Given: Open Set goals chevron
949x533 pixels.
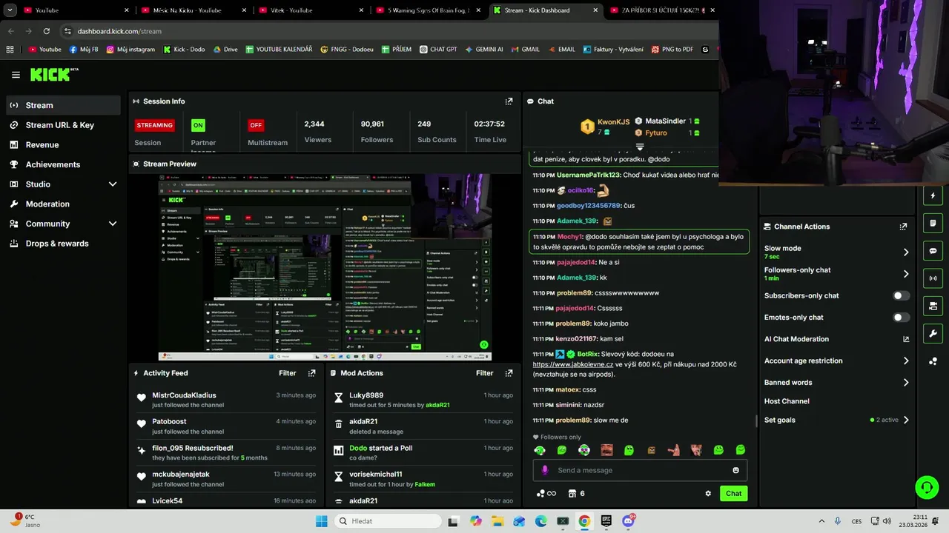Looking at the screenshot, I should pyautogui.click(x=905, y=420).
